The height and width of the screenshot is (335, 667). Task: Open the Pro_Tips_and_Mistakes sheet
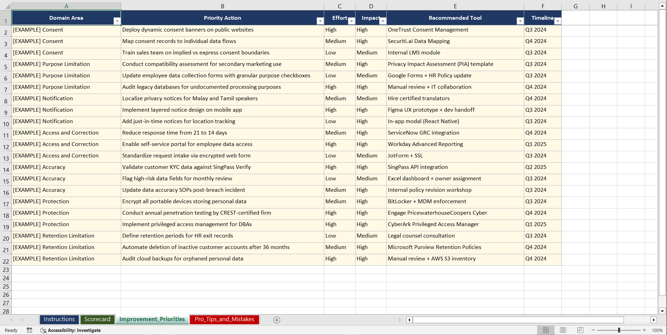(x=224, y=319)
